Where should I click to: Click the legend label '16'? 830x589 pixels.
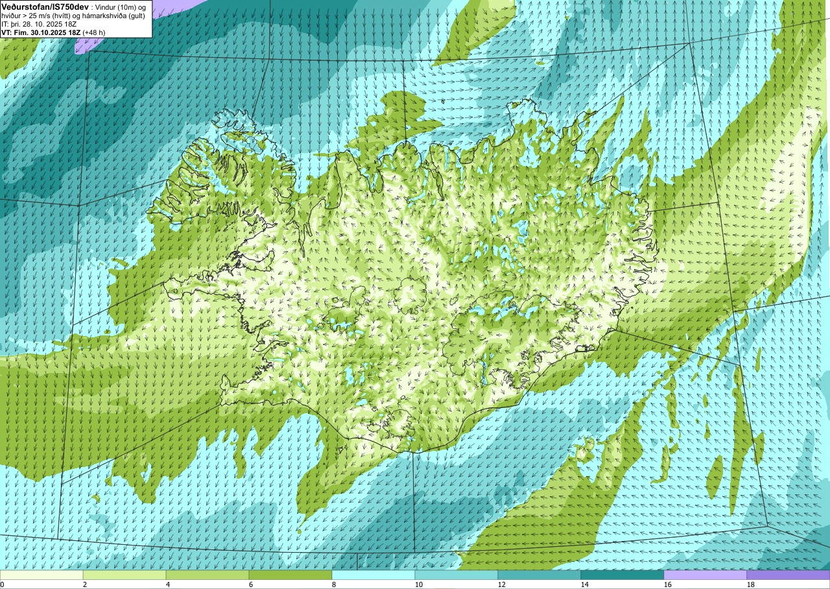point(668,584)
